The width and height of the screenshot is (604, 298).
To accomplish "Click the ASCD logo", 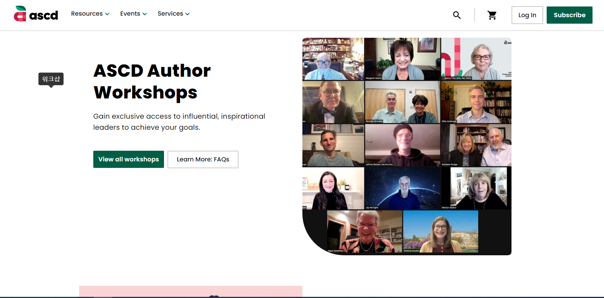I will pyautogui.click(x=36, y=14).
